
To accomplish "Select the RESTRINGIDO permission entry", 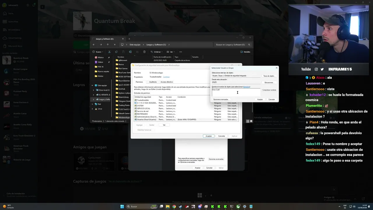I will point(186,114).
